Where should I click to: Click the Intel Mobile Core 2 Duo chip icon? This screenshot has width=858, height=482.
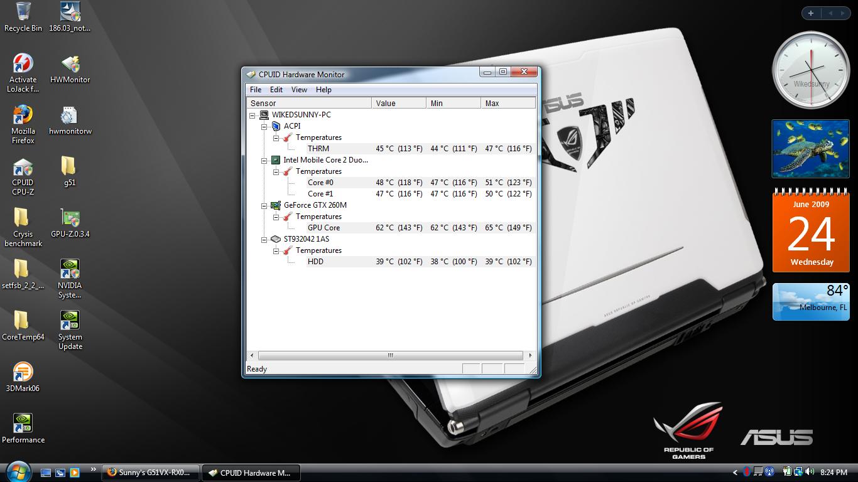pyautogui.click(x=276, y=160)
